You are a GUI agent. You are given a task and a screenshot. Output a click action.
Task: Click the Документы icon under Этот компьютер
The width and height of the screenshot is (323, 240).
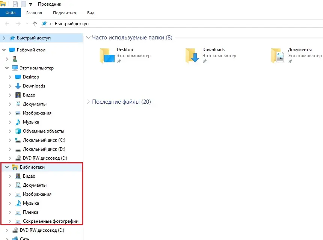18,104
